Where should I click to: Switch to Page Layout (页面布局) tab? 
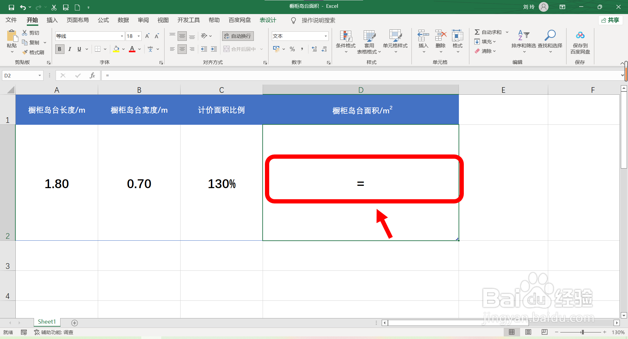tap(78, 20)
